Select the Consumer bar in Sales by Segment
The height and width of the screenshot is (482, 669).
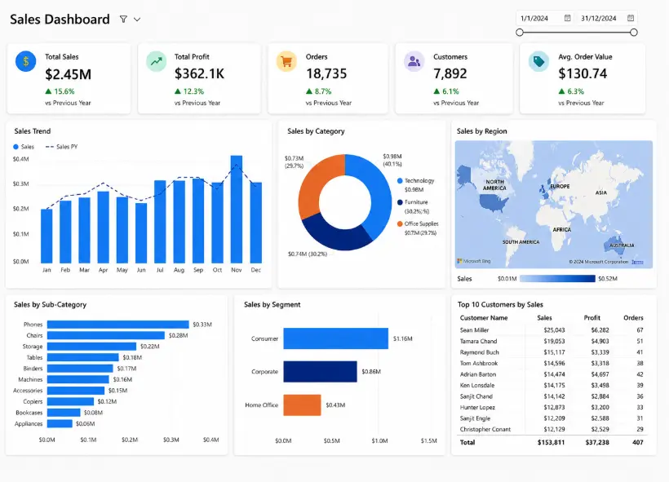(x=336, y=338)
